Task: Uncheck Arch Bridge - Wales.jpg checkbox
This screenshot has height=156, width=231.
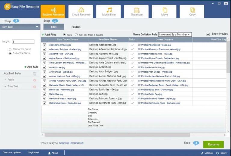Action: tap(44, 72)
